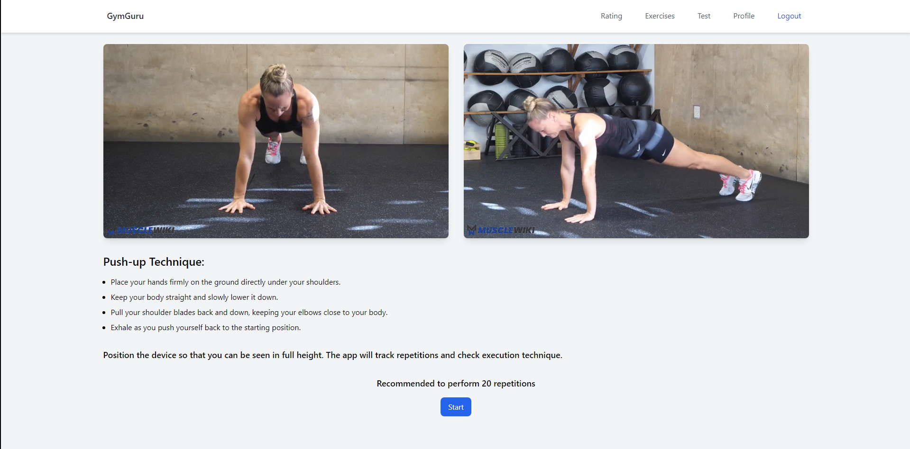Click the front-view push-up demonstration image
The height and width of the screenshot is (449, 910).
pyautogui.click(x=276, y=141)
